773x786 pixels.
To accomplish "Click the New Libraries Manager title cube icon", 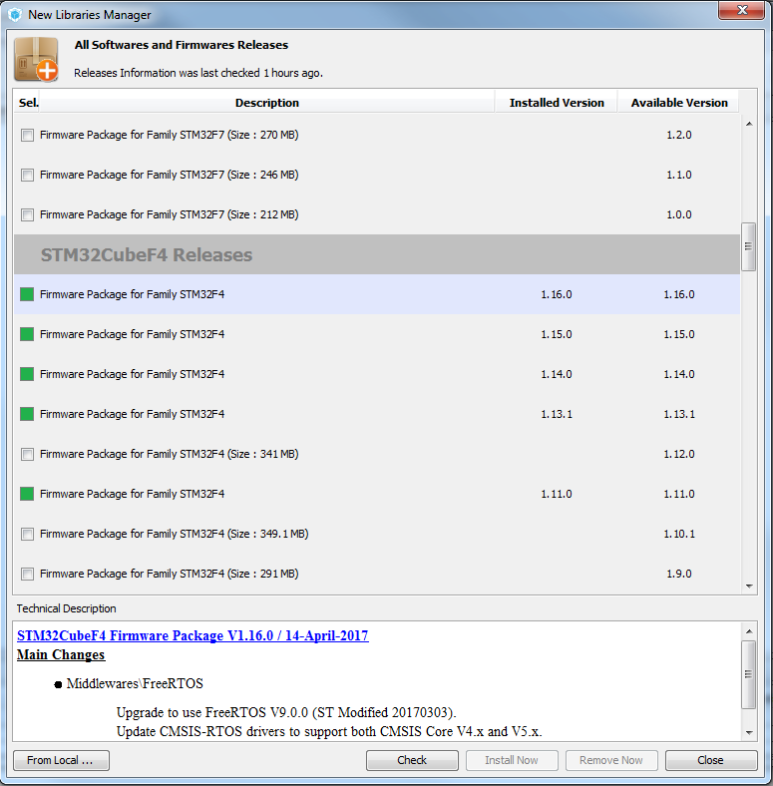I will (x=15, y=15).
